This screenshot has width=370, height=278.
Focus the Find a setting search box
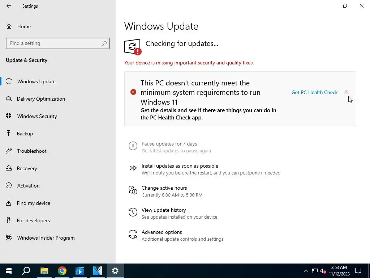[x=58, y=43]
